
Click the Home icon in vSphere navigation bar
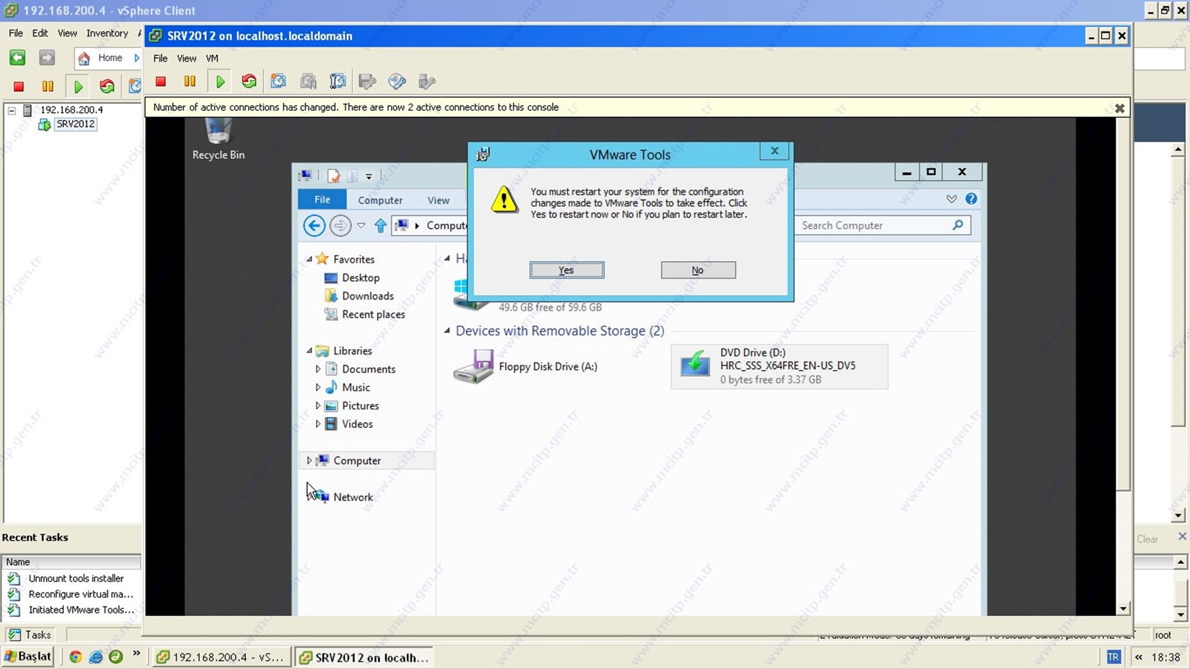click(x=84, y=59)
